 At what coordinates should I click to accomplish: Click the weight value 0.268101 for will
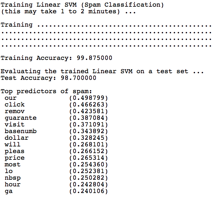pos(89,145)
